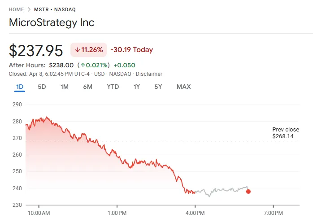Select the 1D range tab
The image size is (313, 223).
(x=20, y=87)
